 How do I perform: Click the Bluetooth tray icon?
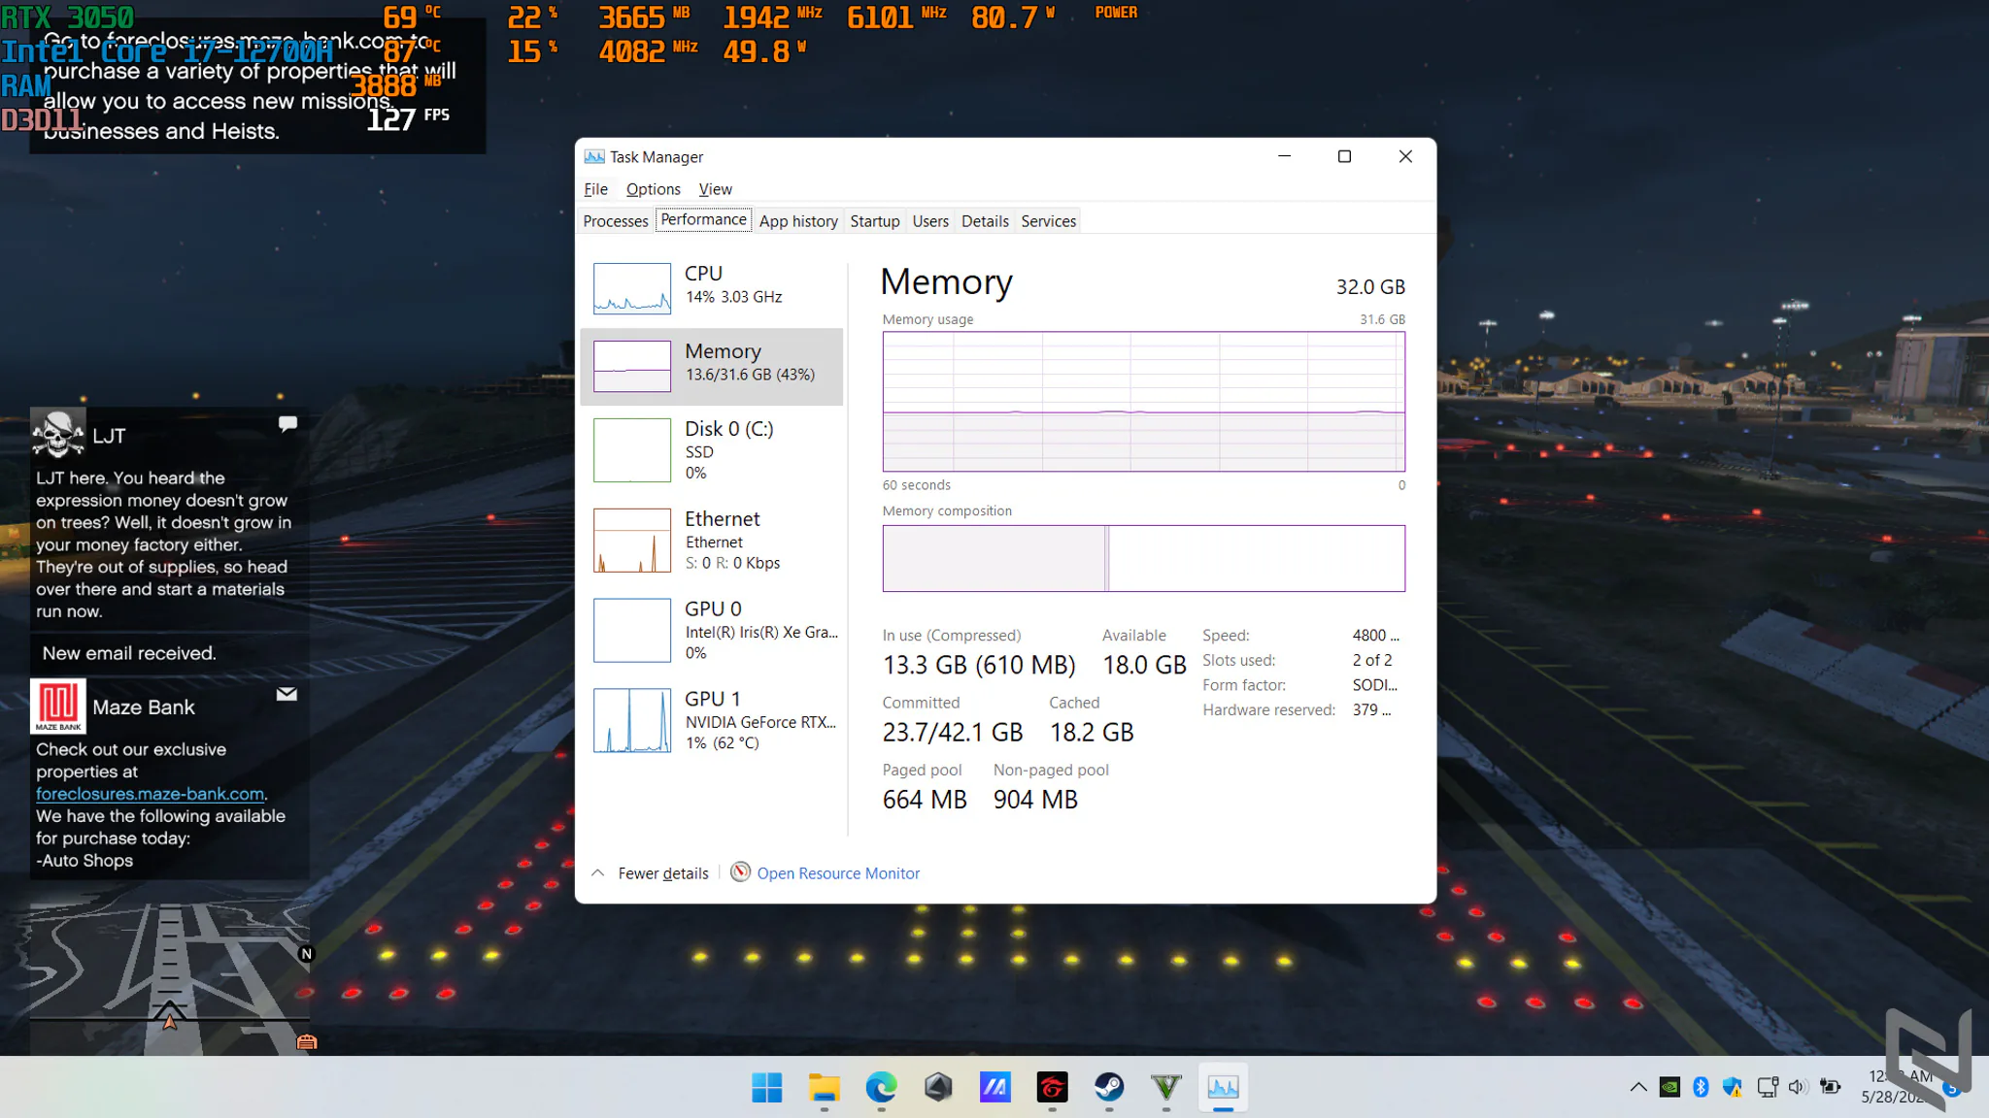click(1701, 1087)
